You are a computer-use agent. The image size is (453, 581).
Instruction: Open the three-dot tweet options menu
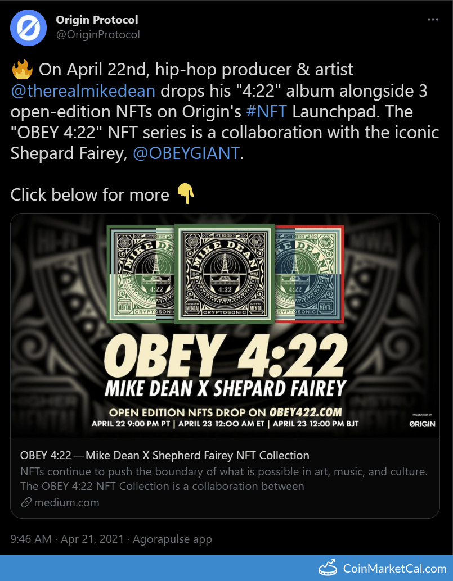pyautogui.click(x=433, y=20)
